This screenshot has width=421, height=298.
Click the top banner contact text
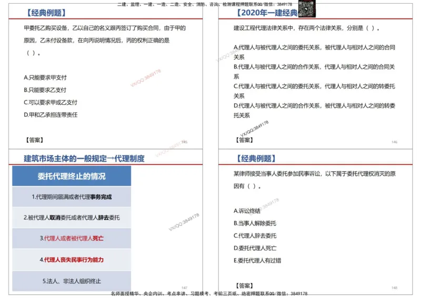[x=205, y=4]
